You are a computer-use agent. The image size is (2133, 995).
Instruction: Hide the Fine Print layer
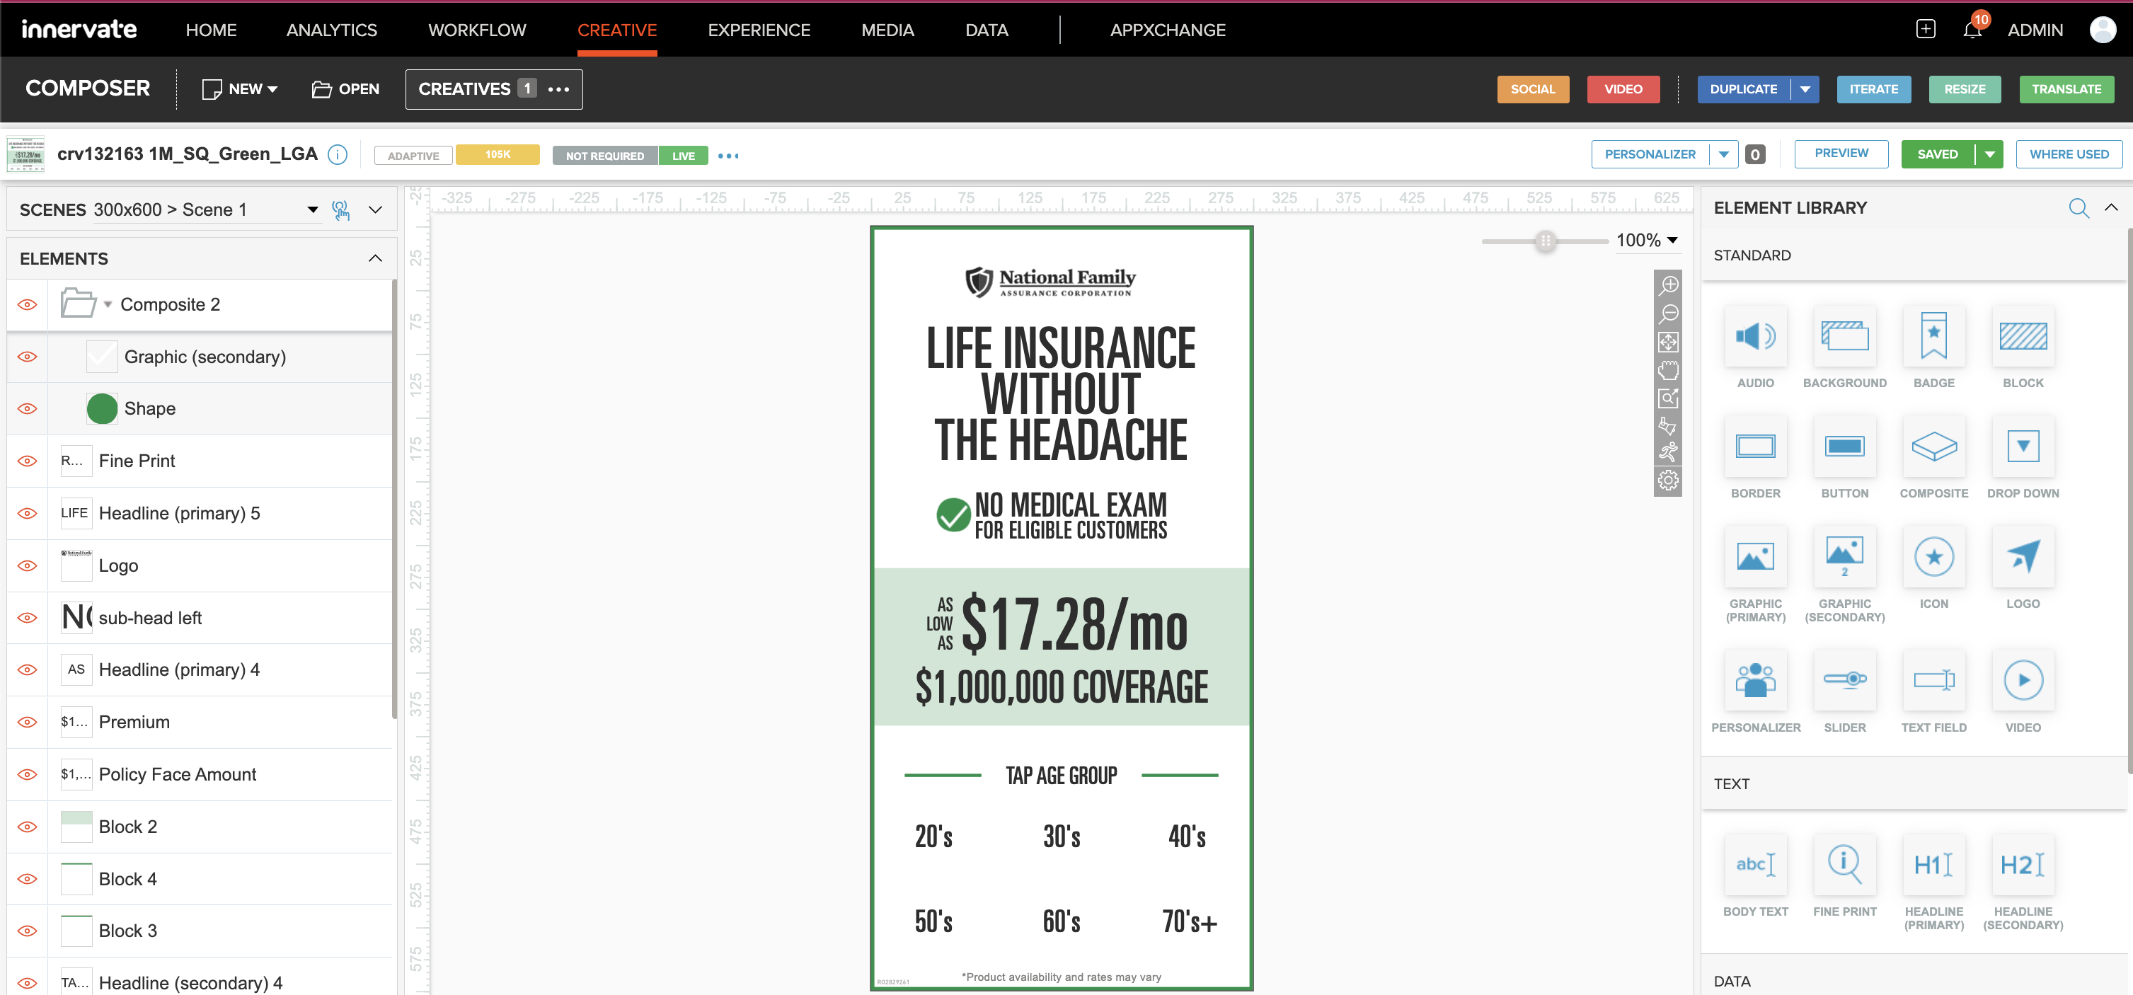[27, 460]
